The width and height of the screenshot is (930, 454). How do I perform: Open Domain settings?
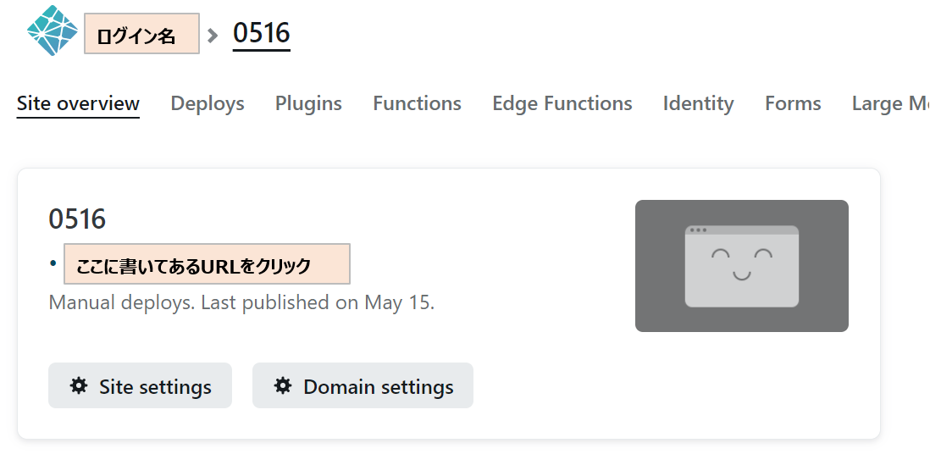pyautogui.click(x=363, y=386)
